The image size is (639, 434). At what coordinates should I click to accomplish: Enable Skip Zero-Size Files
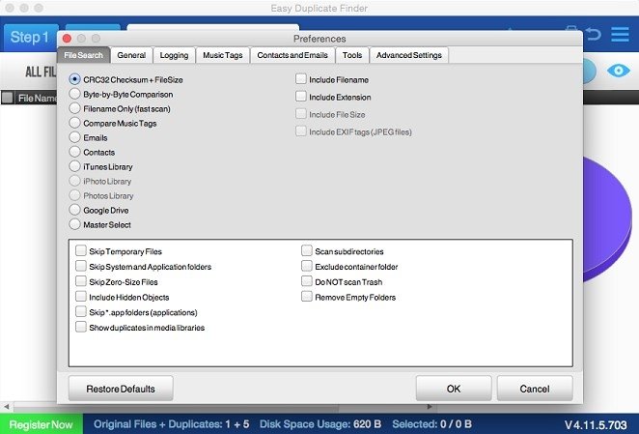pyautogui.click(x=81, y=281)
